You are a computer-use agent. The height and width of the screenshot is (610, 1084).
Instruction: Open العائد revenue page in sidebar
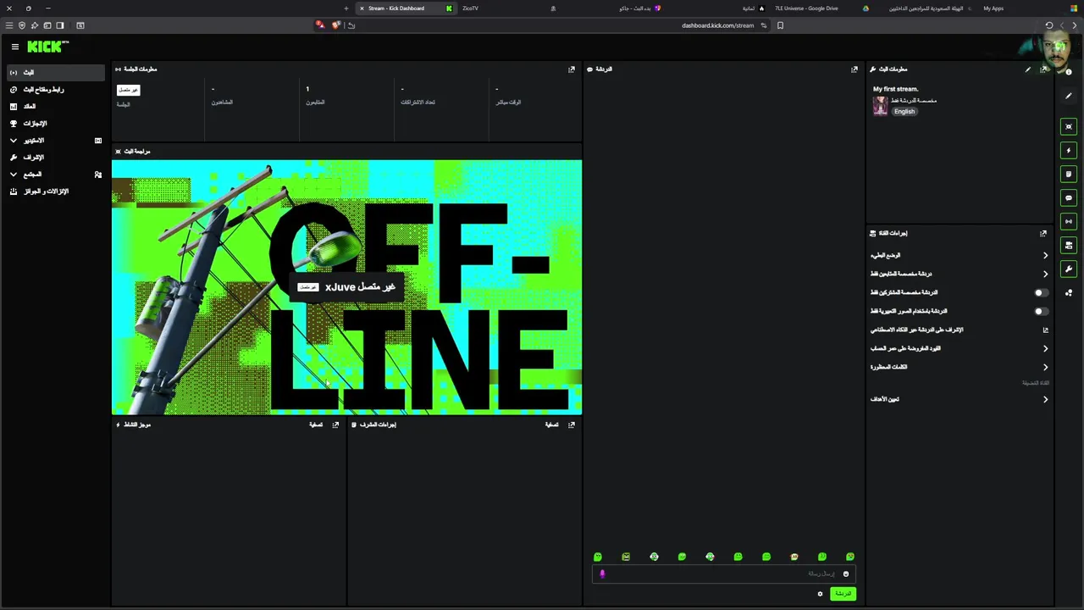click(x=55, y=106)
